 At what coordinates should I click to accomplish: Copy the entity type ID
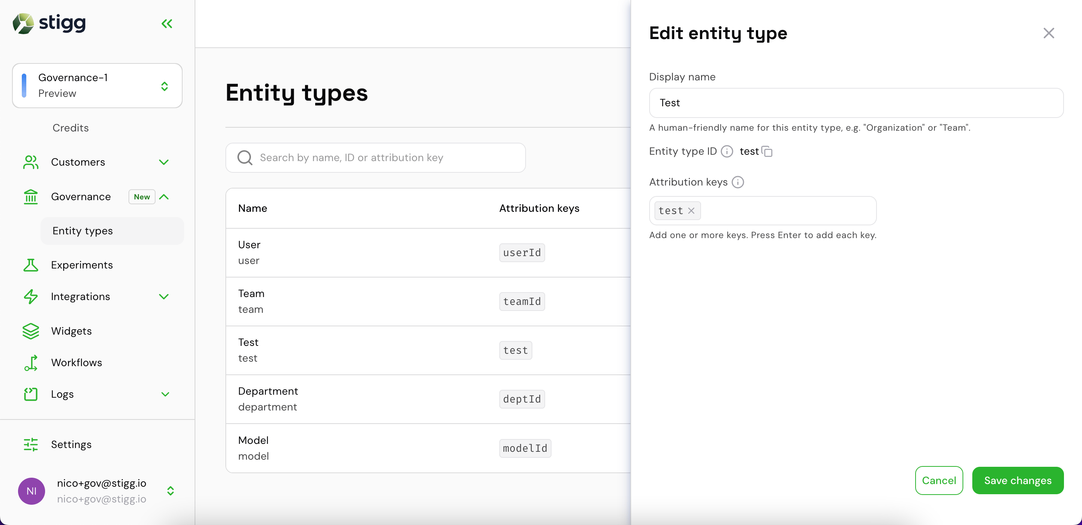pos(767,151)
